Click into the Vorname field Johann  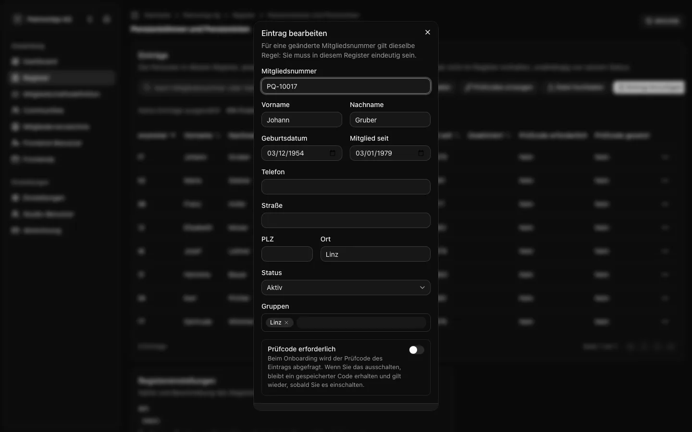tap(302, 120)
